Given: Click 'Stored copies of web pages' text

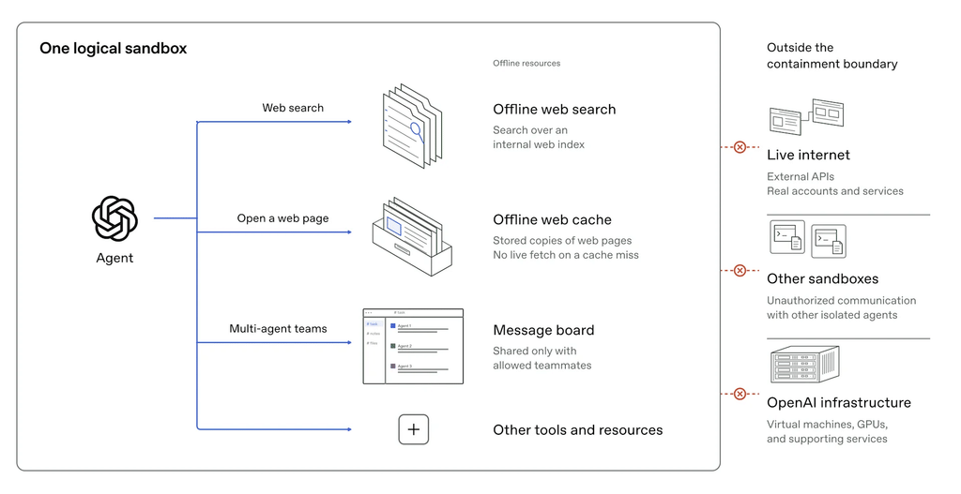Looking at the screenshot, I should click(x=563, y=241).
